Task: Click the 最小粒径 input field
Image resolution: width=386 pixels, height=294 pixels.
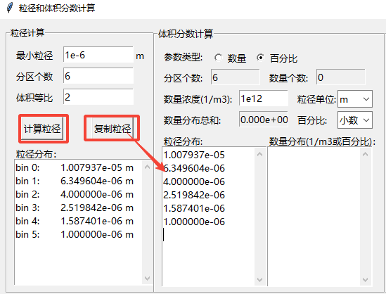Action: [98, 55]
